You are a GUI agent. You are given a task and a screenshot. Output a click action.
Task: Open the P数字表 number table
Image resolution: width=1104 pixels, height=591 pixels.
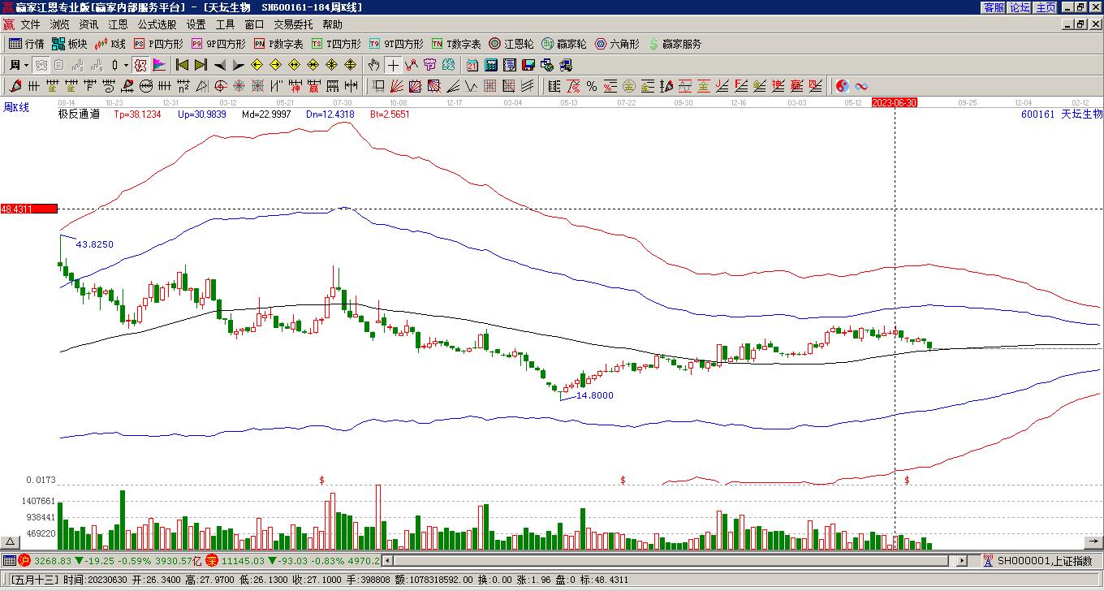pos(278,44)
